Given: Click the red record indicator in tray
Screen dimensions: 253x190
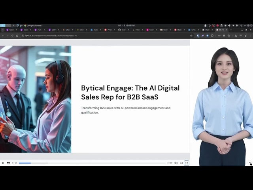Looking at the screenshot, I should click(217, 25).
